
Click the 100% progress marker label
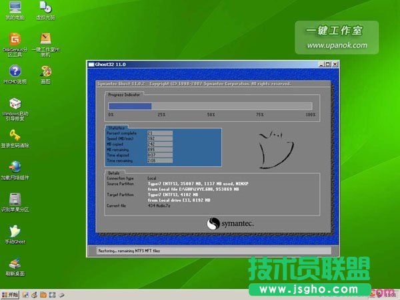pos(311,115)
